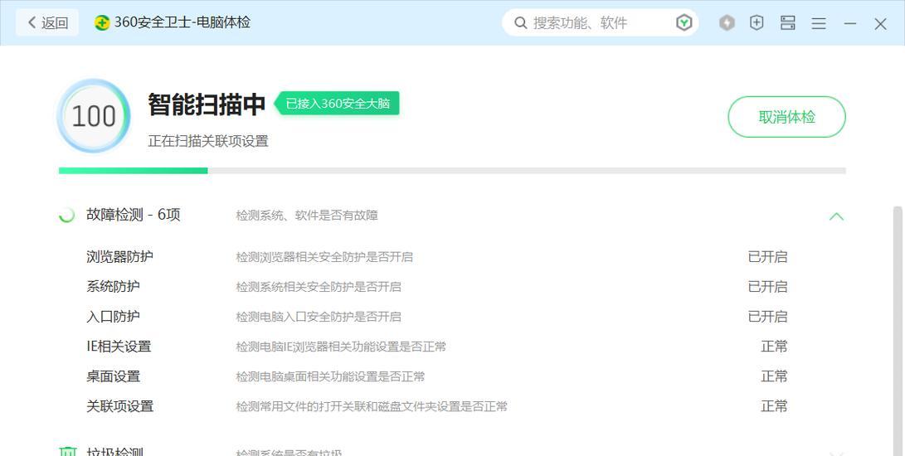Viewport: 905px width, 456px height.
Task: Select the 桌面设置 row label
Action: point(113,376)
